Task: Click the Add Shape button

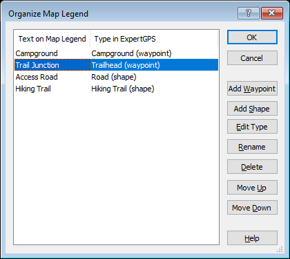Action: tap(252, 109)
